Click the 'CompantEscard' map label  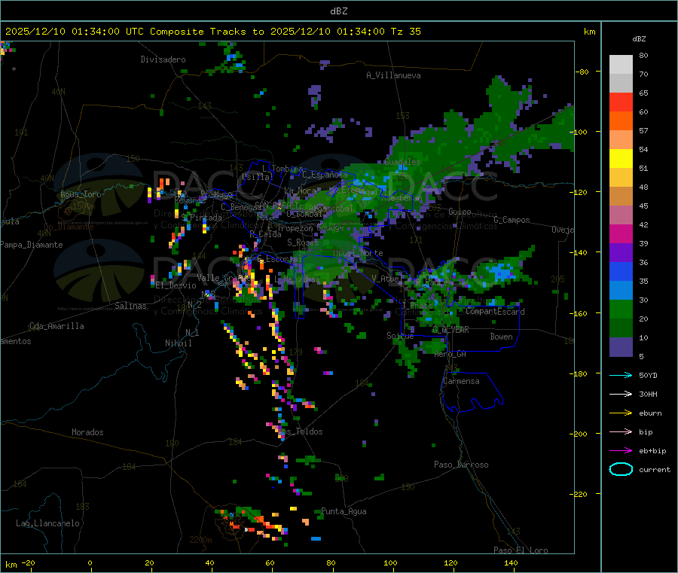pos(495,312)
